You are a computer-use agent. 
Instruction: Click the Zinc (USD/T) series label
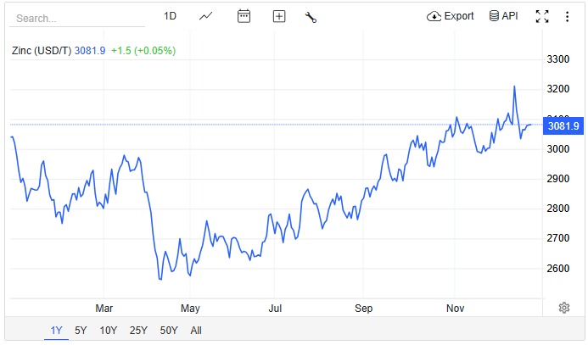coord(40,51)
